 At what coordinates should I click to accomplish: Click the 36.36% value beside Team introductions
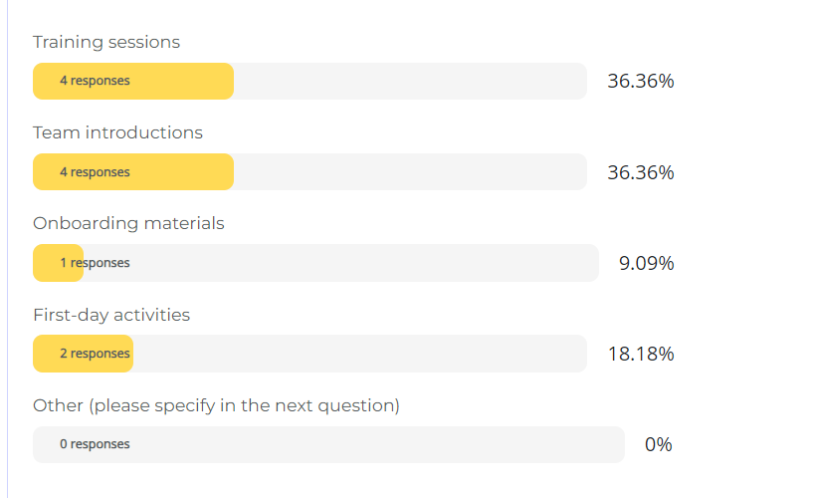coord(641,172)
